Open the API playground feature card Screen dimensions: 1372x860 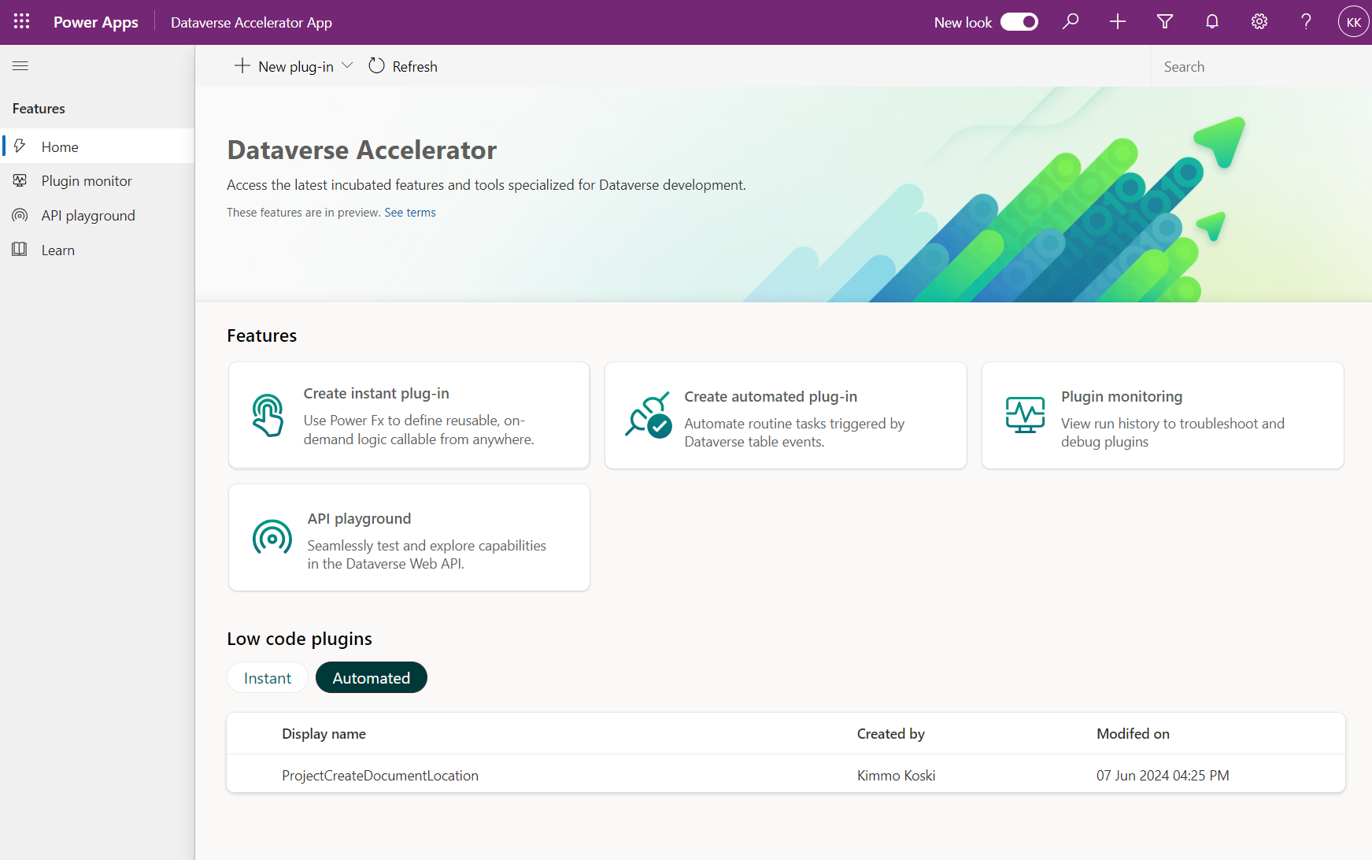coord(409,538)
